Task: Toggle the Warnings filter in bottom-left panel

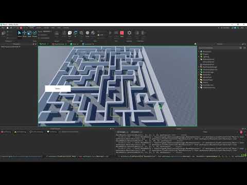Action: [x=20, y=132]
